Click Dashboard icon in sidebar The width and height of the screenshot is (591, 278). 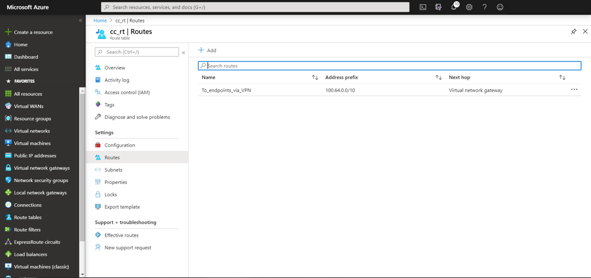click(8, 57)
